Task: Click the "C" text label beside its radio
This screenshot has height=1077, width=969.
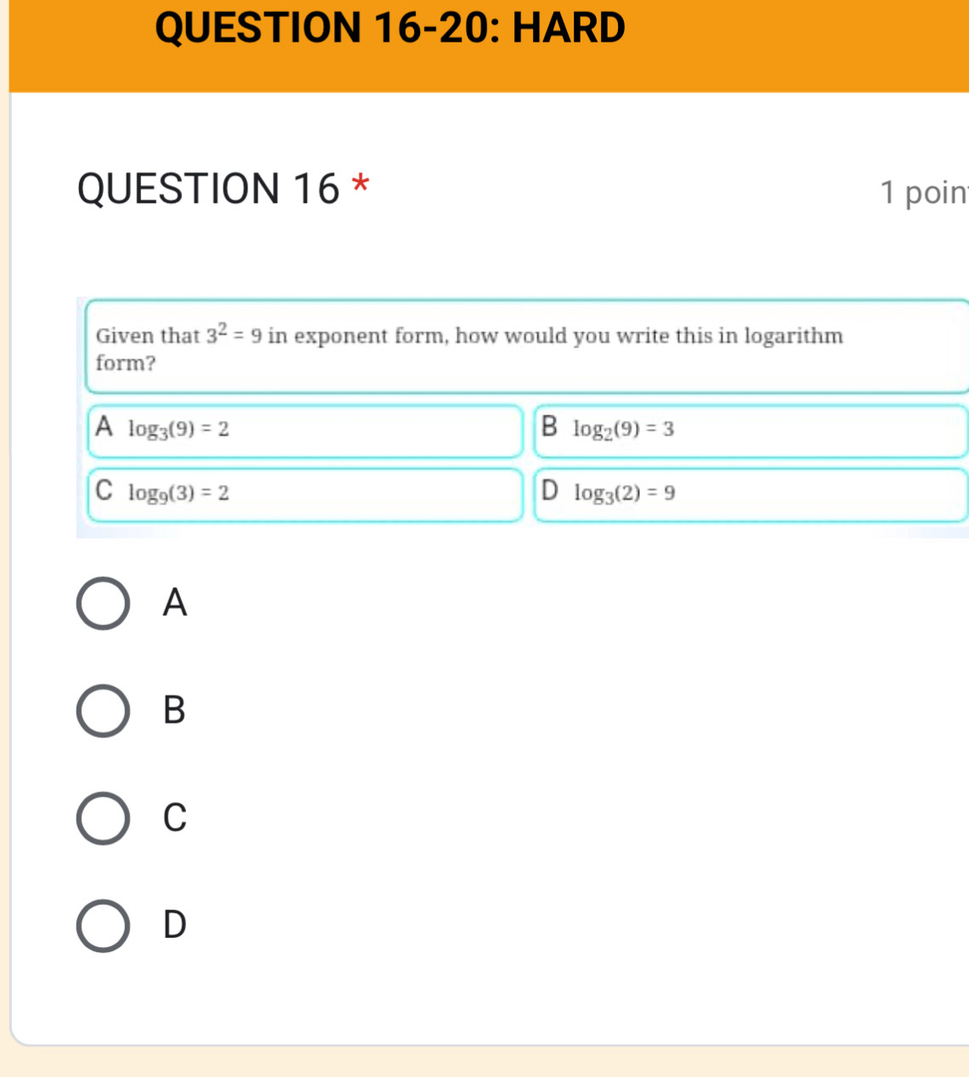Action: click(174, 817)
